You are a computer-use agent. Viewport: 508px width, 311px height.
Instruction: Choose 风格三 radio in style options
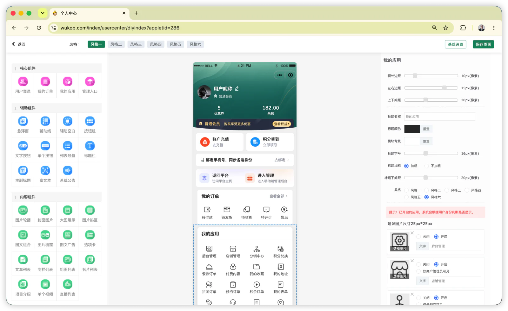[x=447, y=190]
